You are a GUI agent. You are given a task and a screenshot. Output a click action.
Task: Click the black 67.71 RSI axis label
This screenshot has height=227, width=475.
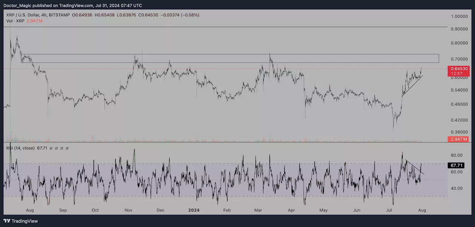[x=456, y=166]
